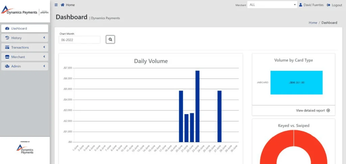Image resolution: width=346 pixels, height=164 pixels.
Task: Click Dashboard in the breadcrumb
Action: (329, 23)
